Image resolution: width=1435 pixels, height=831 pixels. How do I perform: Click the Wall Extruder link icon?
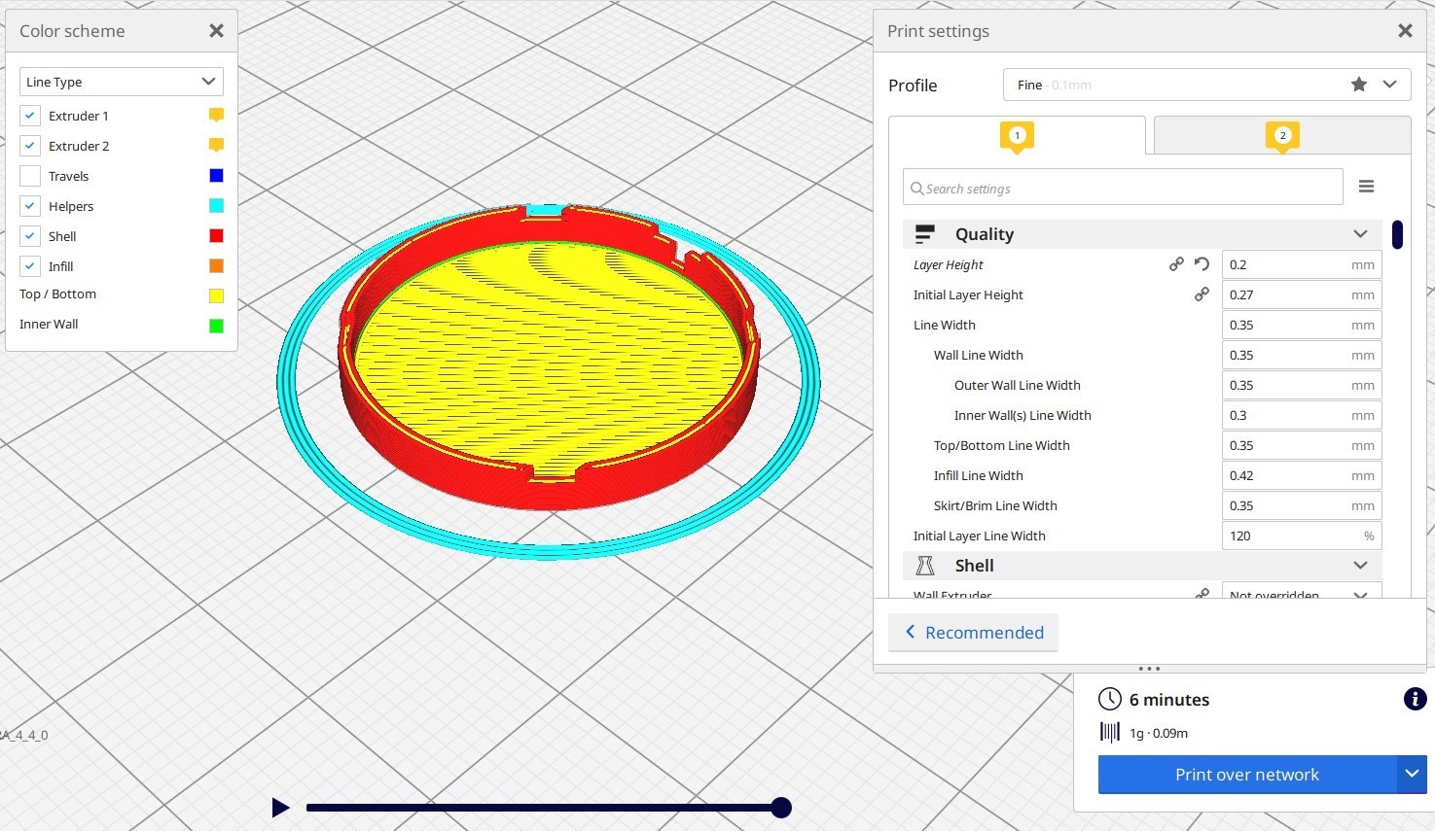pos(1202,593)
